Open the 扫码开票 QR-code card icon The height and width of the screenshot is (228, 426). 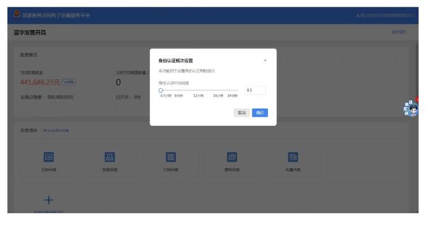(171, 157)
